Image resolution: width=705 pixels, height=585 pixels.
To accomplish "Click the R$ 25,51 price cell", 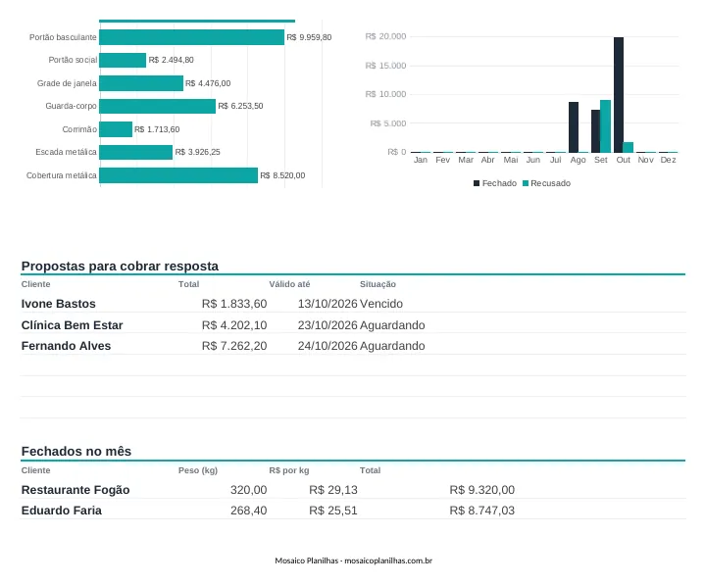I will (x=333, y=511).
